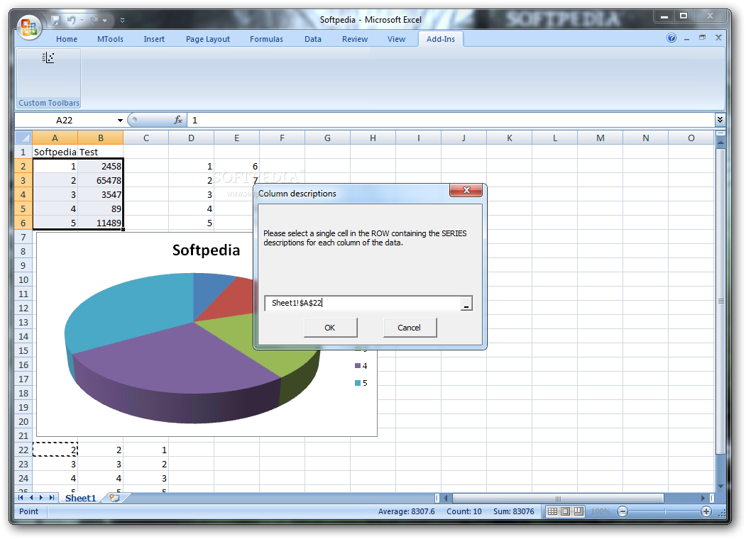Open the undo history dropdown arrow
The image size is (746, 539).
82,21
